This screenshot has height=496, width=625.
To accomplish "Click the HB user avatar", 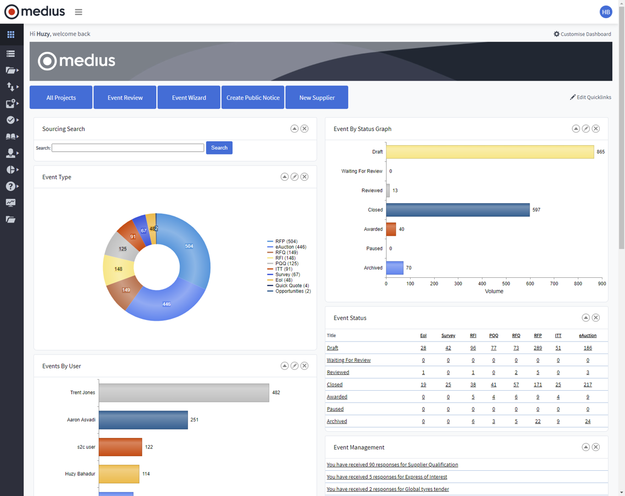I will pyautogui.click(x=605, y=12).
